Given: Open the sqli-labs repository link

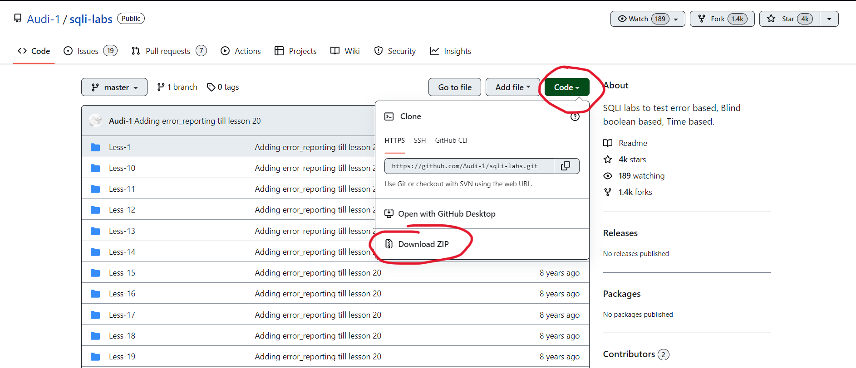Looking at the screenshot, I should click(x=91, y=19).
